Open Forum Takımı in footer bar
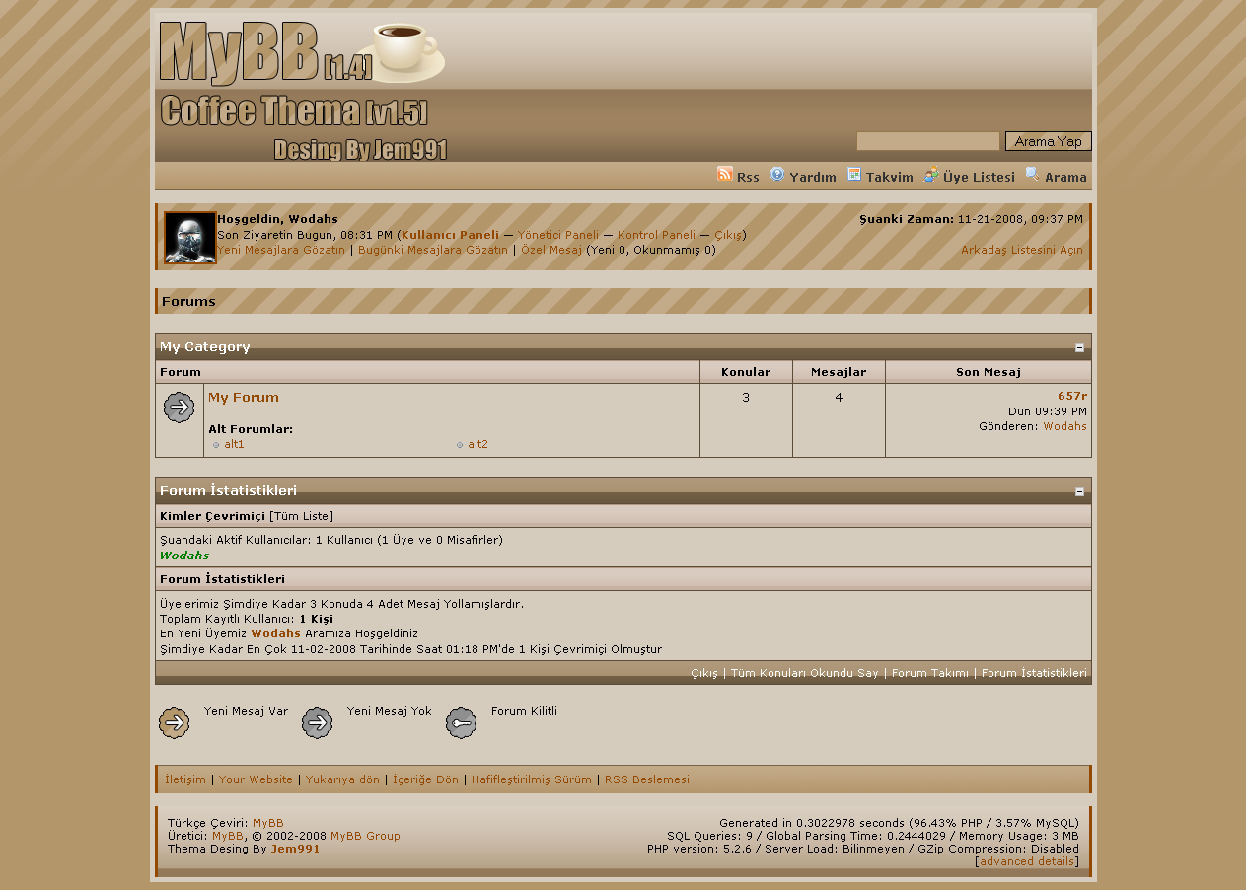Viewport: 1246px width, 890px height. 929,673
